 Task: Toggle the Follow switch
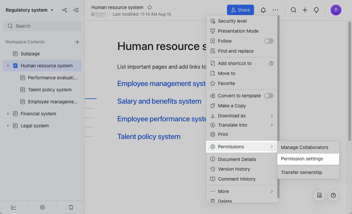click(x=269, y=41)
